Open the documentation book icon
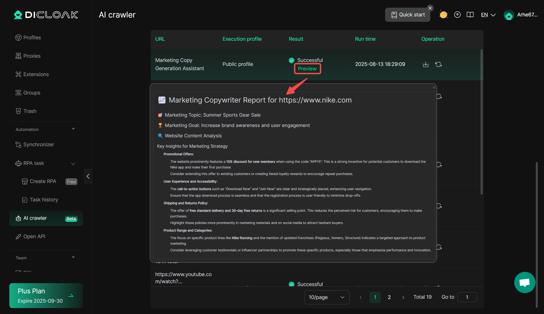544x314 pixels. [x=470, y=15]
